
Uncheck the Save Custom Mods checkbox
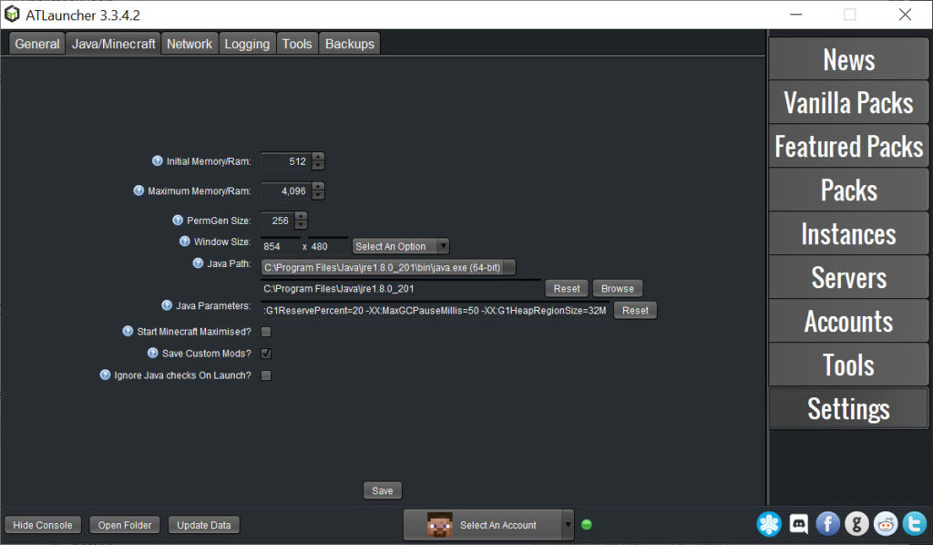[x=266, y=354]
